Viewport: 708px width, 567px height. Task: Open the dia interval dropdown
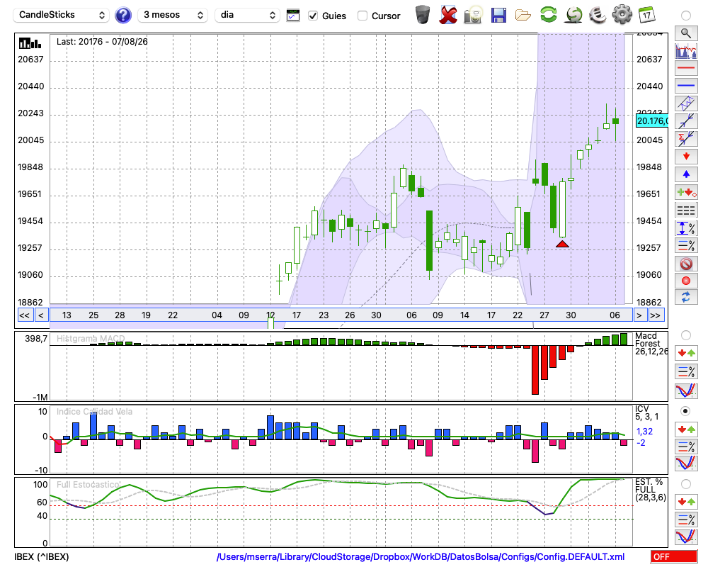click(247, 15)
